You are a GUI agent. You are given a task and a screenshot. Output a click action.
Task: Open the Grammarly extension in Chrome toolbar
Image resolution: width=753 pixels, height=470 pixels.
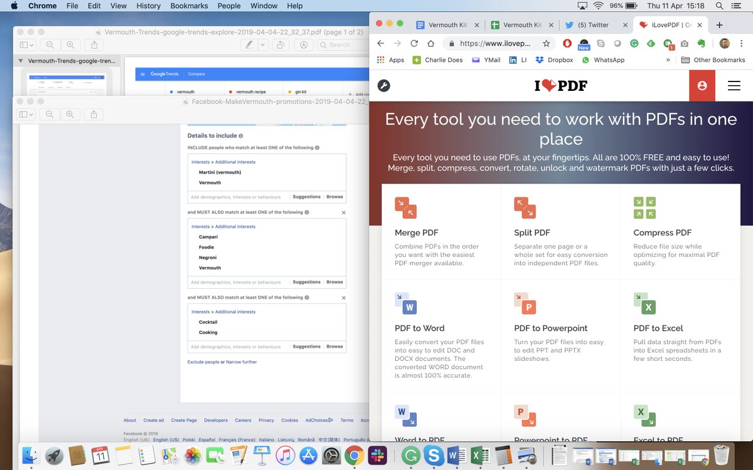[634, 44]
